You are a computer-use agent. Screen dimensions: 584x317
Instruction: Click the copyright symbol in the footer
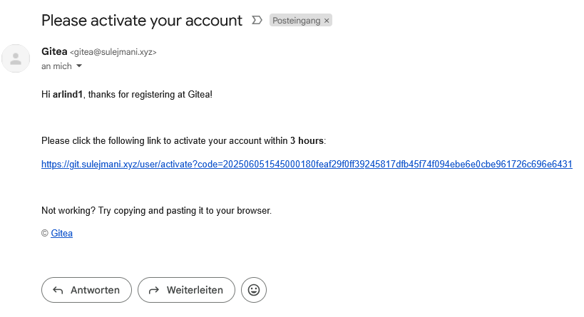[45, 233]
